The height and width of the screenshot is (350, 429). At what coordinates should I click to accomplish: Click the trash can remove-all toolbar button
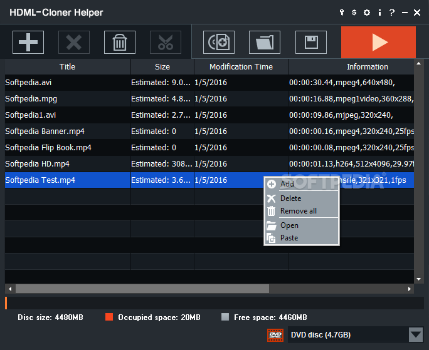120,42
